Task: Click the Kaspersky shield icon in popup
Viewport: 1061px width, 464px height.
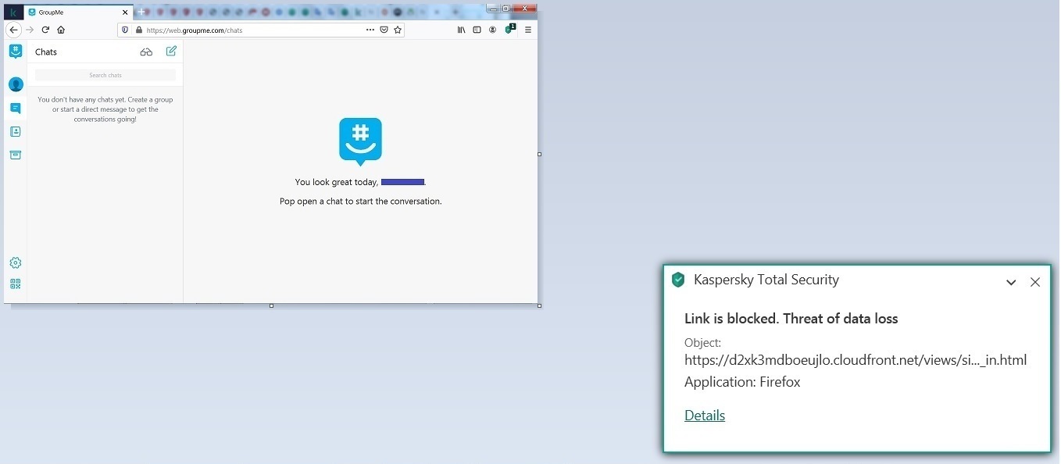Action: point(678,280)
